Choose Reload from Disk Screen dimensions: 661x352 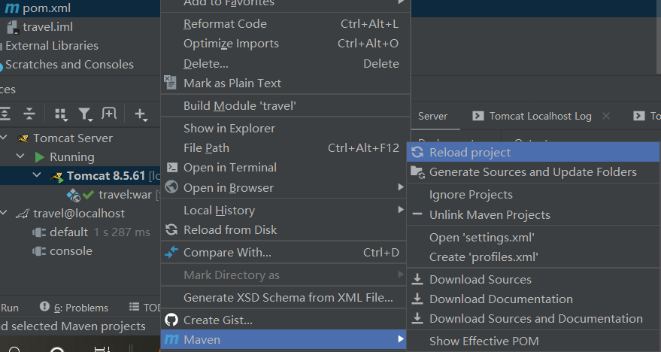284,229
